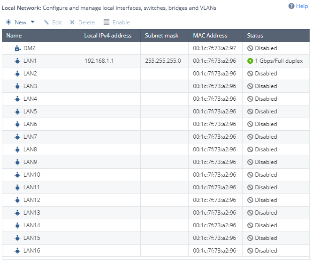The width and height of the screenshot is (312, 261).
Task: Click the New interface button
Action: pos(16,22)
